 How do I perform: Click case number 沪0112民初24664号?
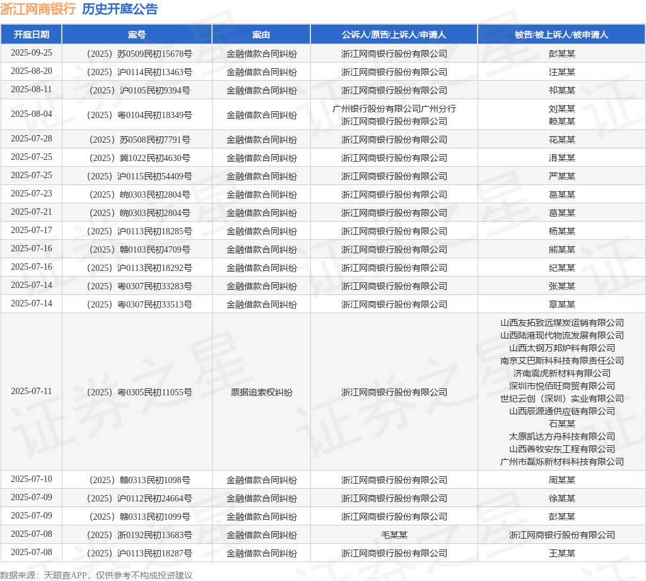139,498
